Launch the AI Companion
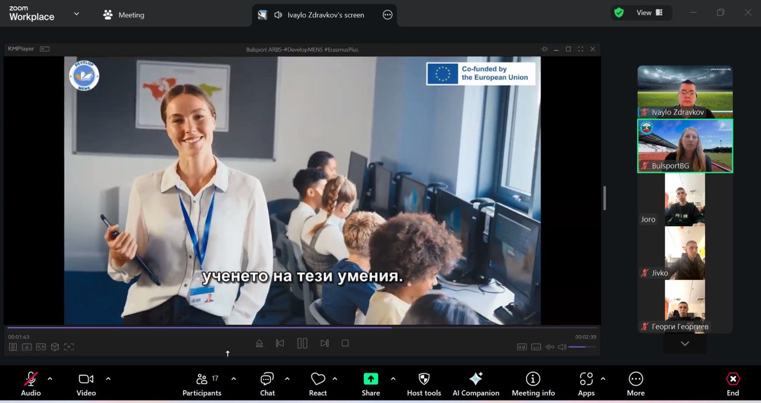This screenshot has height=403, width=761. point(475,383)
